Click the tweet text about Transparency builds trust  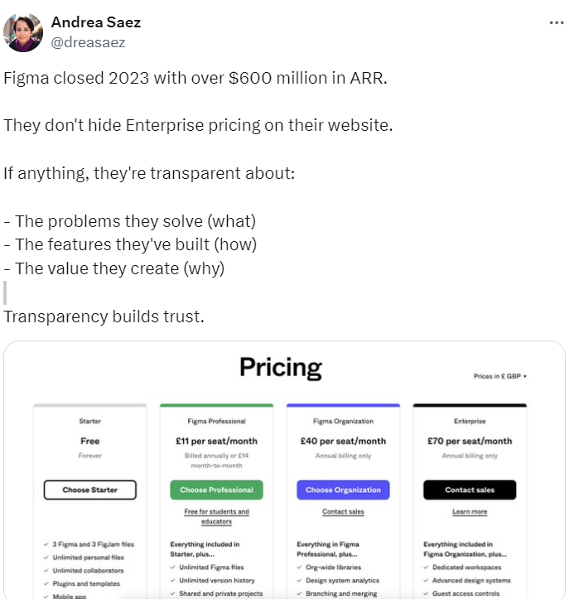[x=103, y=316]
